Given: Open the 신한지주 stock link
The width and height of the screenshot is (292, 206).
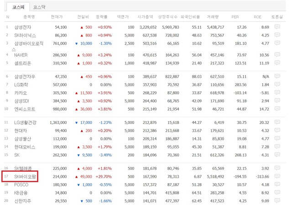Looking at the screenshot, I should (x=23, y=201).
